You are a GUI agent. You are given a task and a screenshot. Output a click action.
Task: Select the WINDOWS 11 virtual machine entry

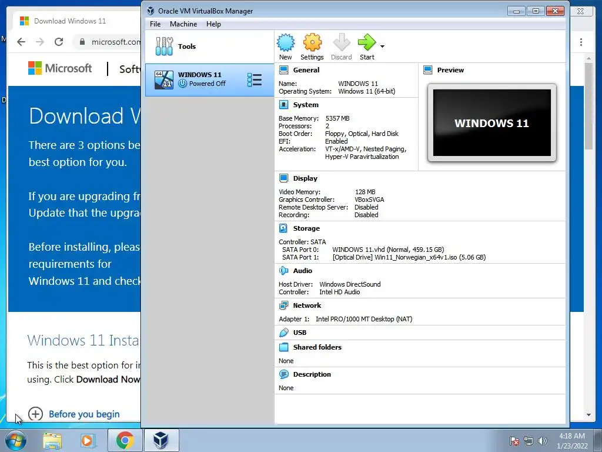[x=210, y=79]
